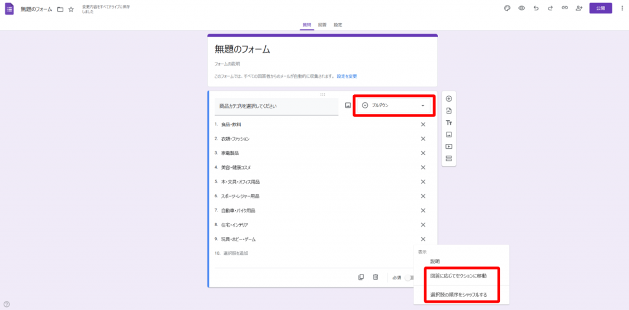Add a video from side toolbar
Screen dimensions: 629x310
pos(448,146)
